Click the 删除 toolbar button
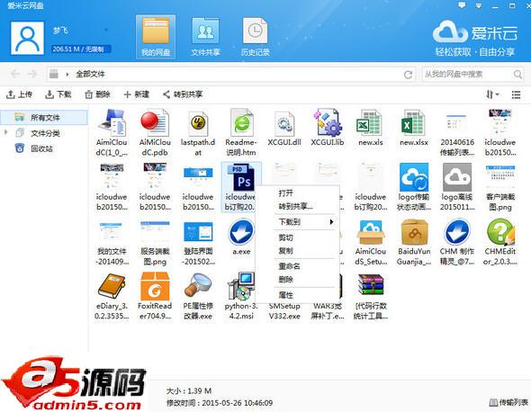The image size is (531, 412). point(97,94)
